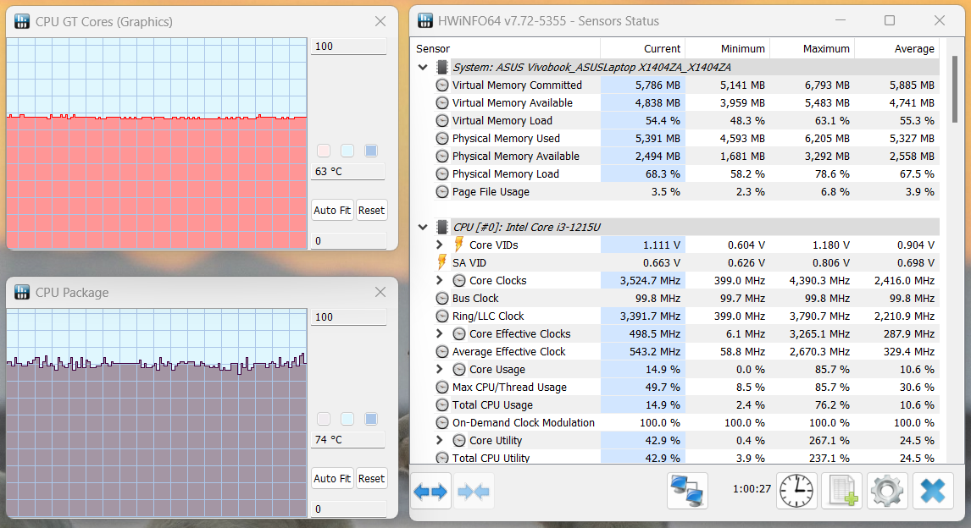Image resolution: width=971 pixels, height=528 pixels.
Task: Collapse the CPU [#0]: Intel Core i3-1215U group
Action: click(424, 227)
